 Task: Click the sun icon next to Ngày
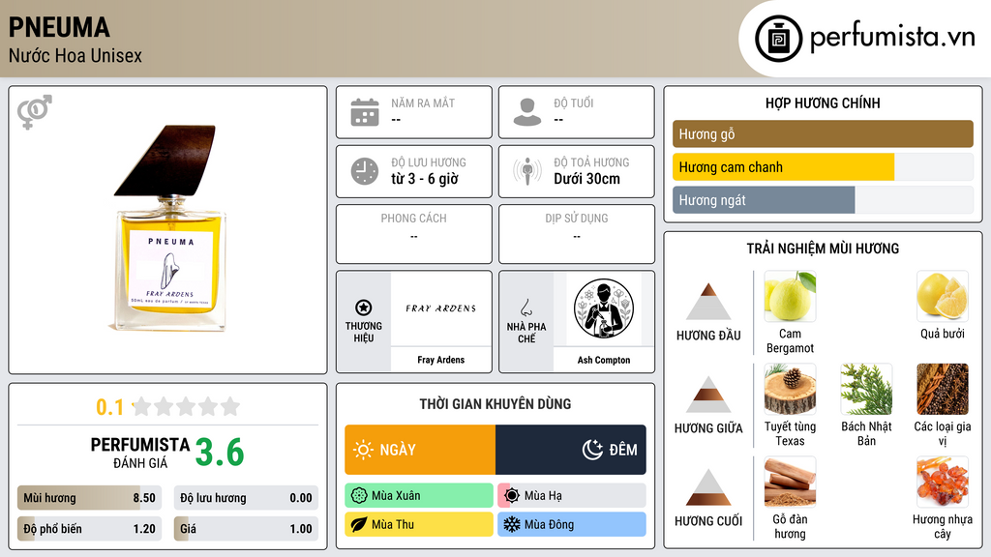(364, 450)
